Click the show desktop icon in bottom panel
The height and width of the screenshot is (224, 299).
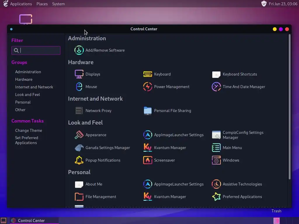click(4, 220)
